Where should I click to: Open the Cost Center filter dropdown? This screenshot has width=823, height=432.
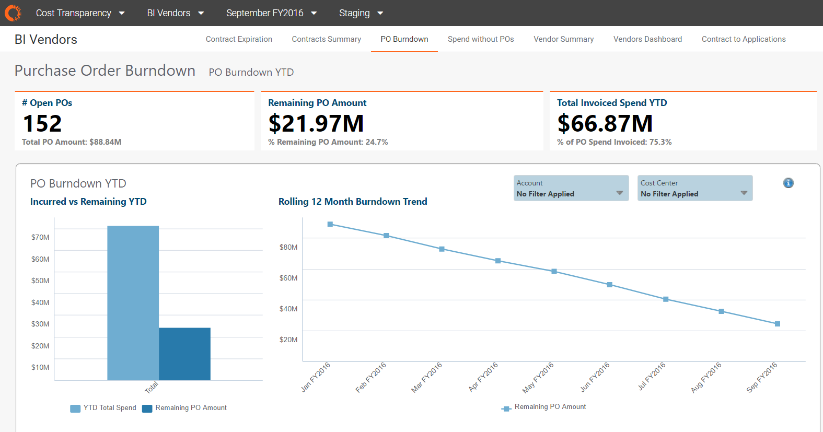click(694, 189)
